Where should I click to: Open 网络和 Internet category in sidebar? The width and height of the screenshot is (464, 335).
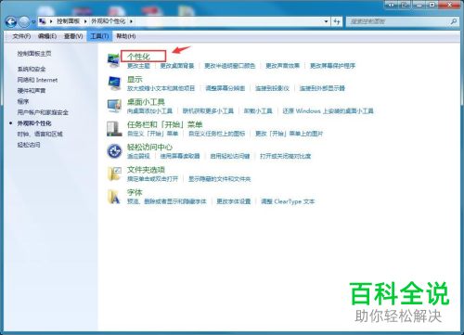(x=37, y=80)
